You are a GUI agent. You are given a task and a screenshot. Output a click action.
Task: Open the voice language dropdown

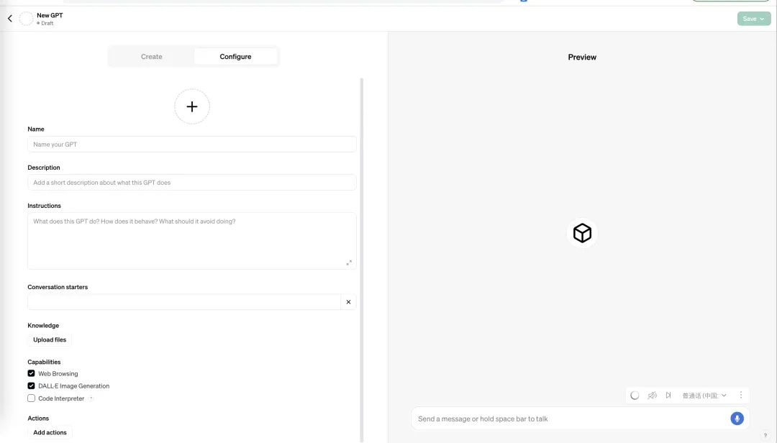(x=704, y=396)
